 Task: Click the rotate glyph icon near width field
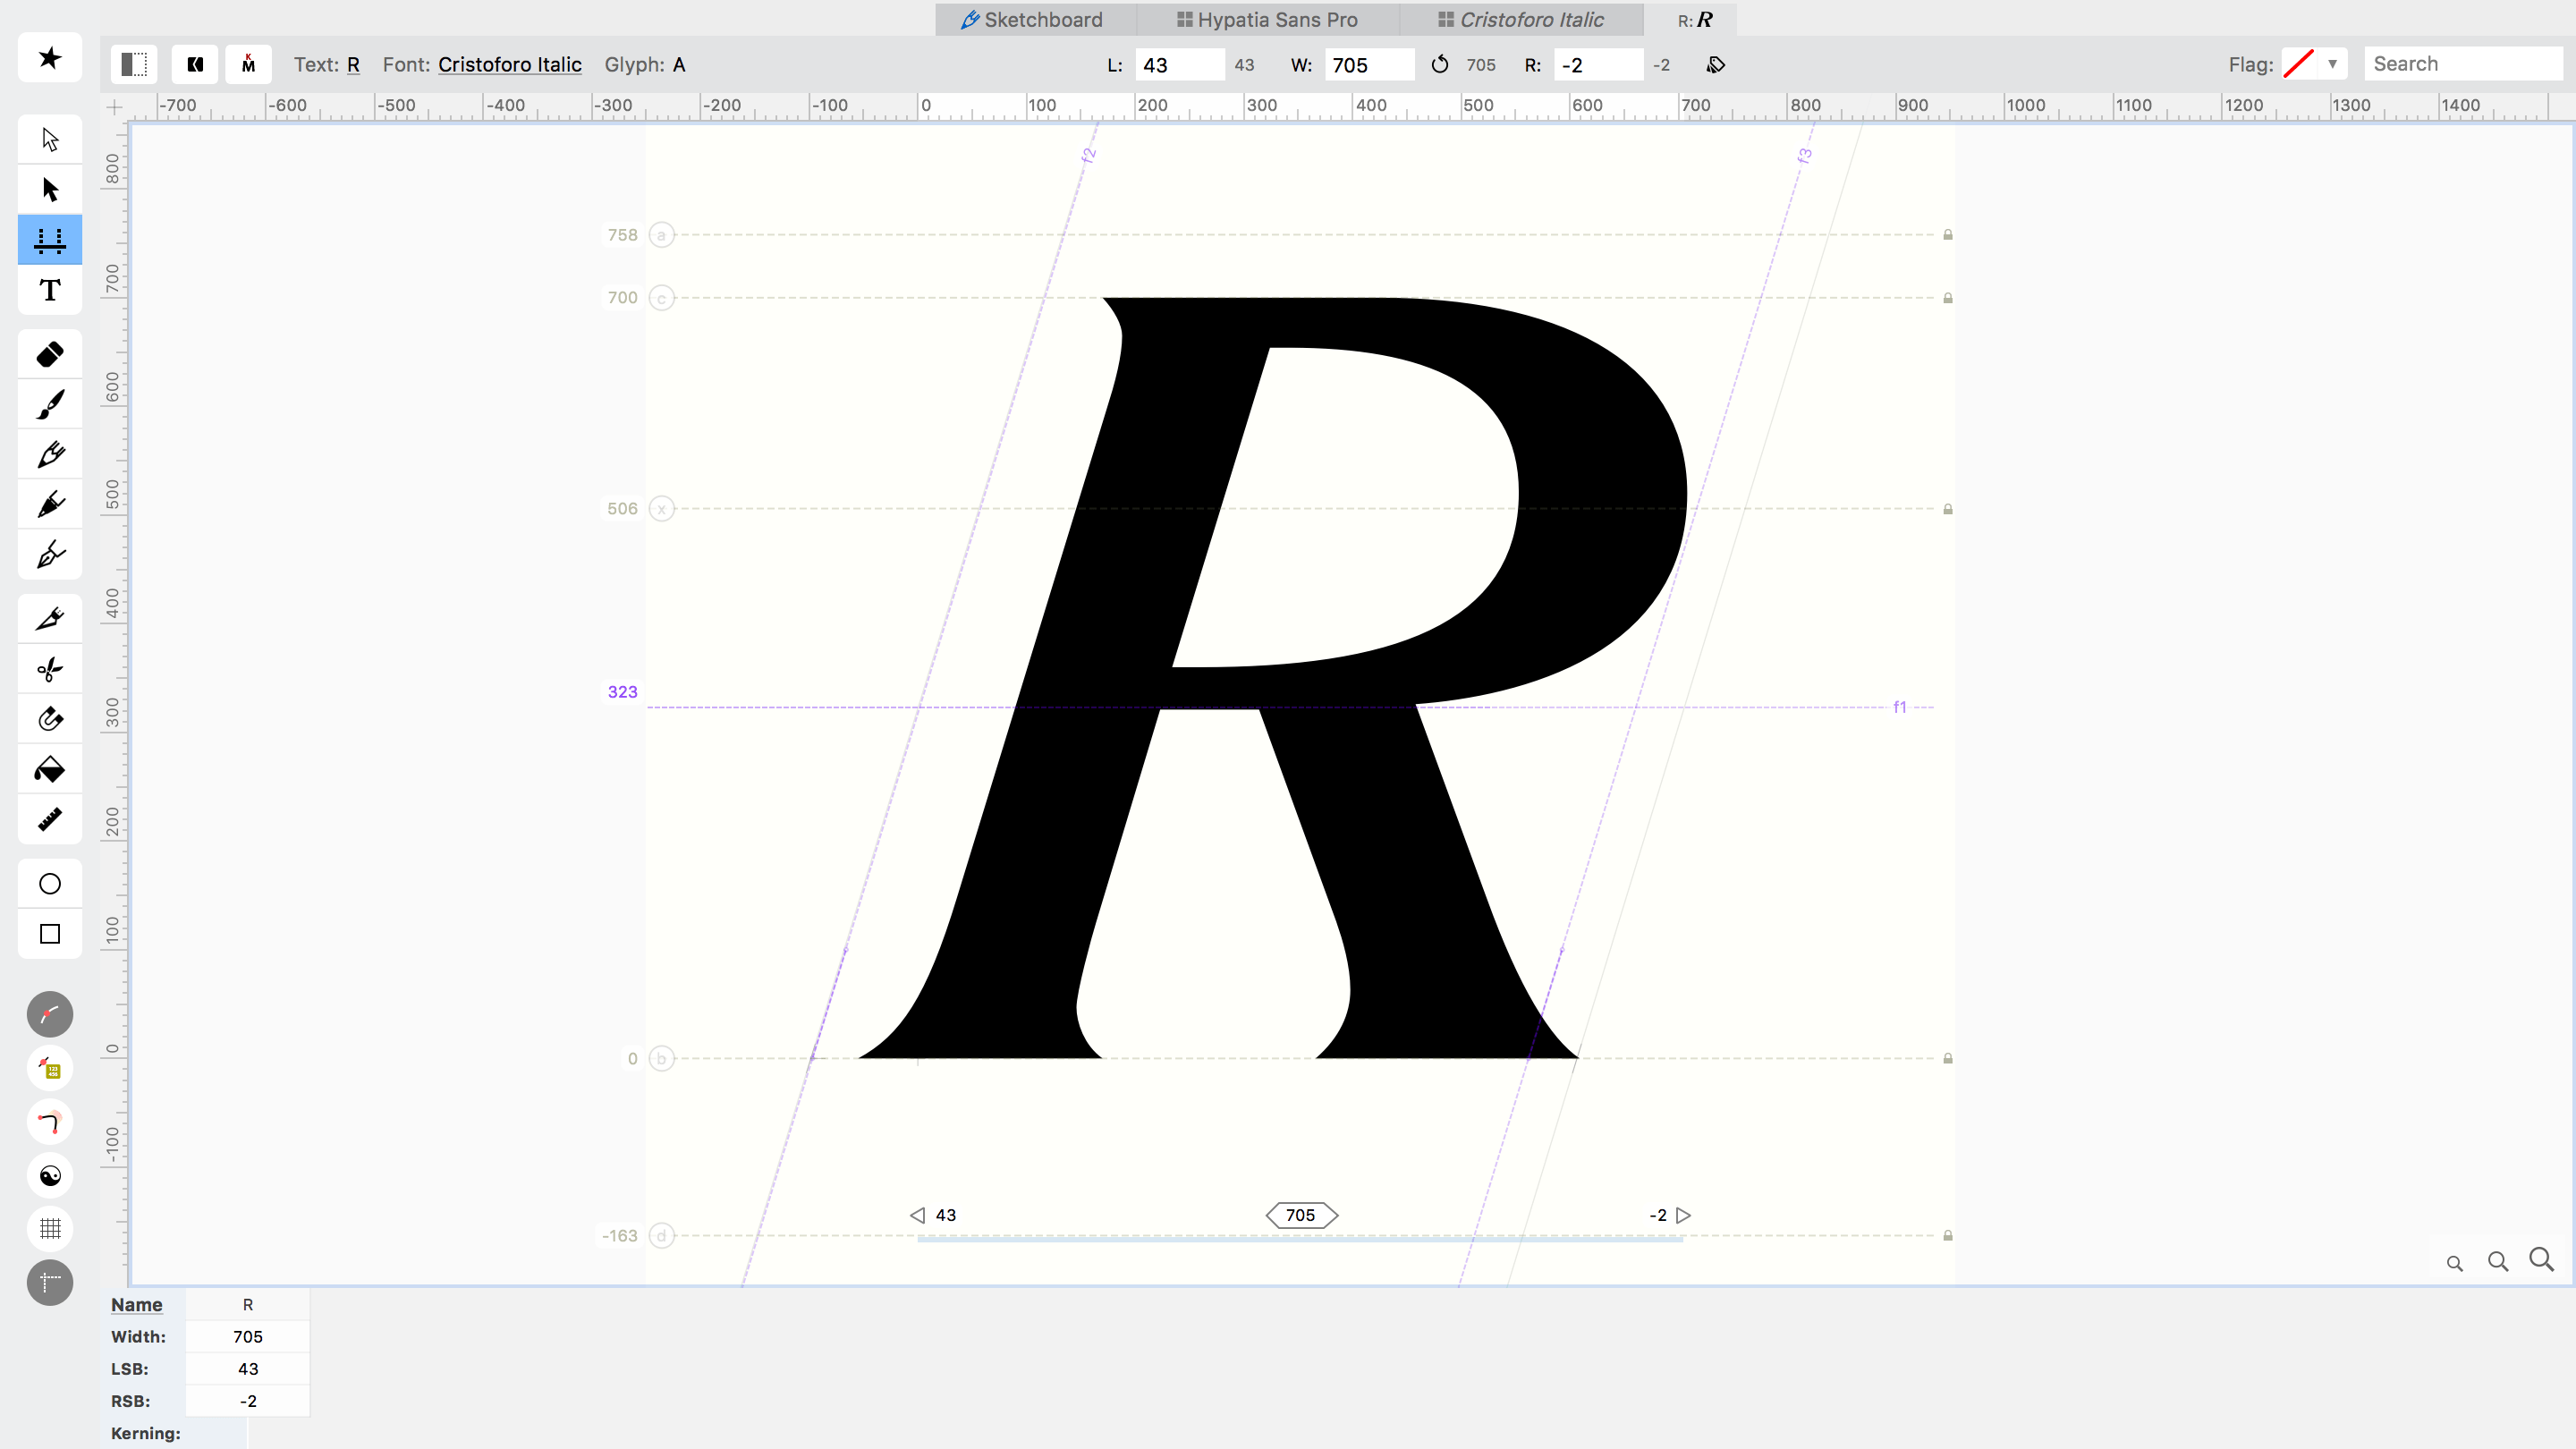1439,64
